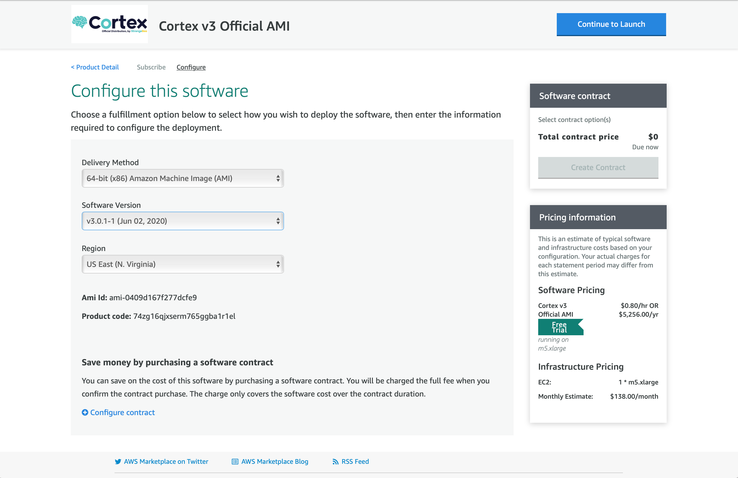738x478 pixels.
Task: Open the Configure contract link
Action: point(122,412)
